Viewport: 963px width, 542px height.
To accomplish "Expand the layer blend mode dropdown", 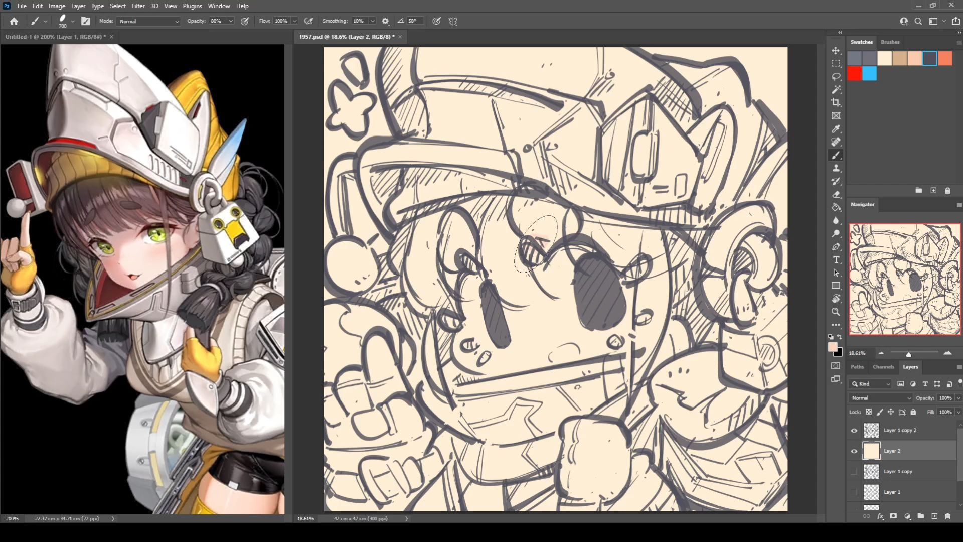I will 880,398.
